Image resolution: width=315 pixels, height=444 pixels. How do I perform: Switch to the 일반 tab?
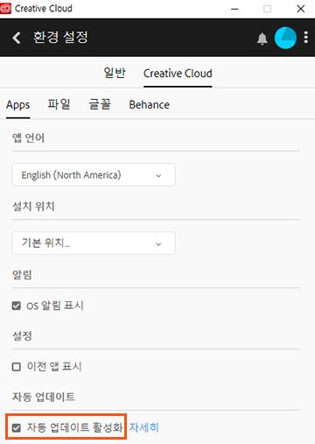(x=115, y=73)
